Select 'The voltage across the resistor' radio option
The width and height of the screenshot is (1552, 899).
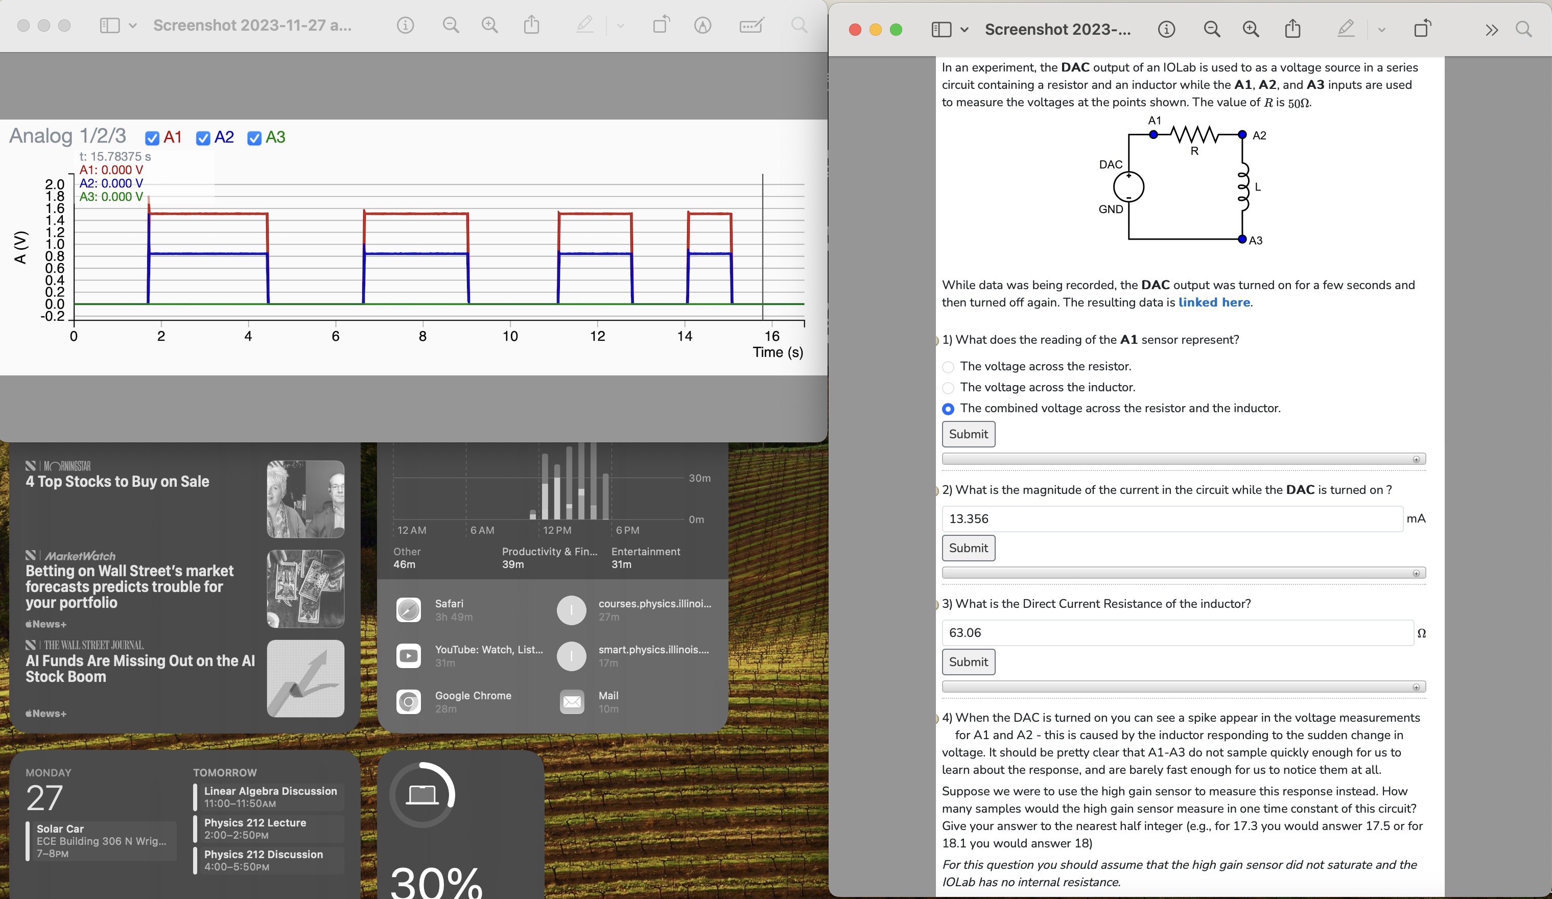948,366
